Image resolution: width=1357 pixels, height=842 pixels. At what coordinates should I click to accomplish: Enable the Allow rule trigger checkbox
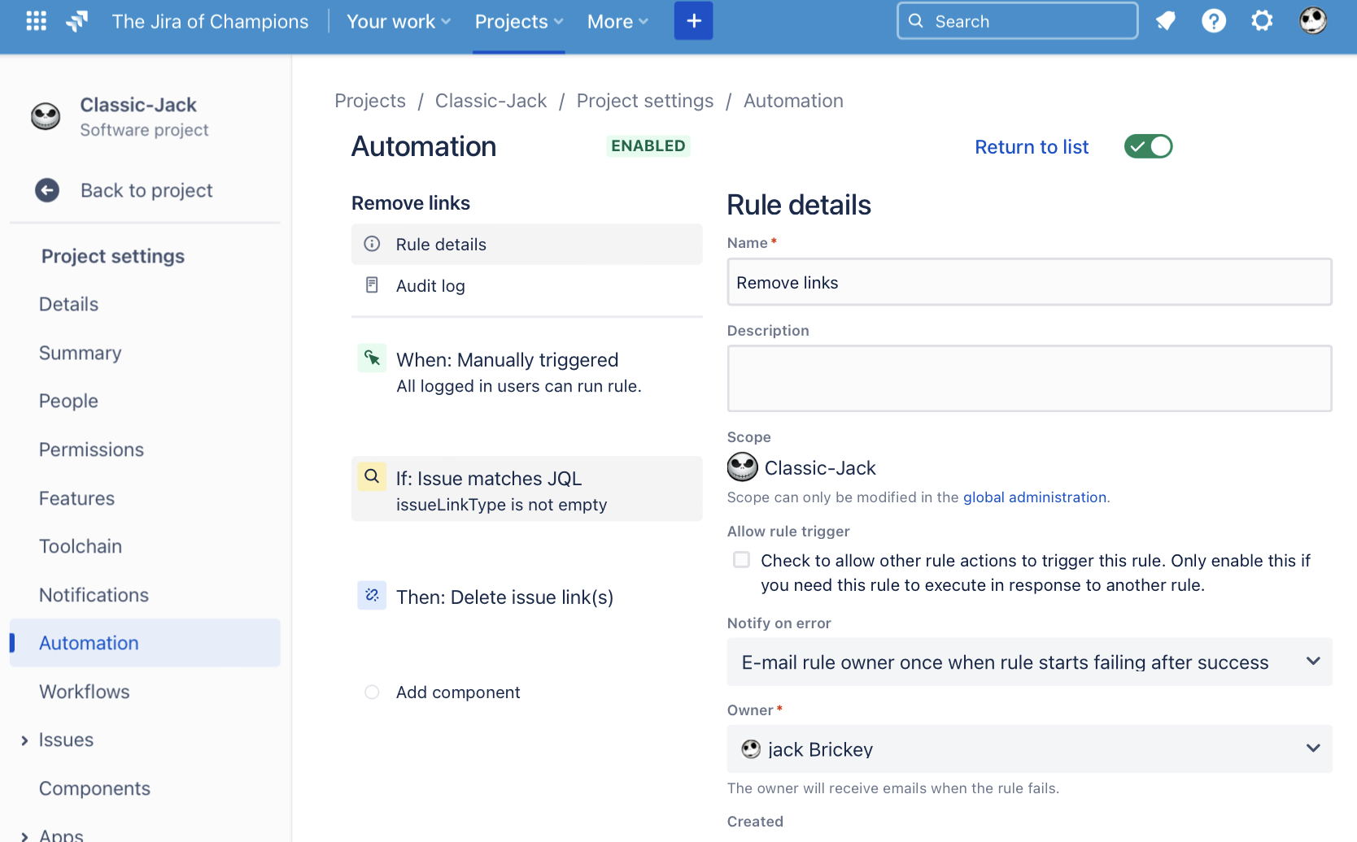741,560
